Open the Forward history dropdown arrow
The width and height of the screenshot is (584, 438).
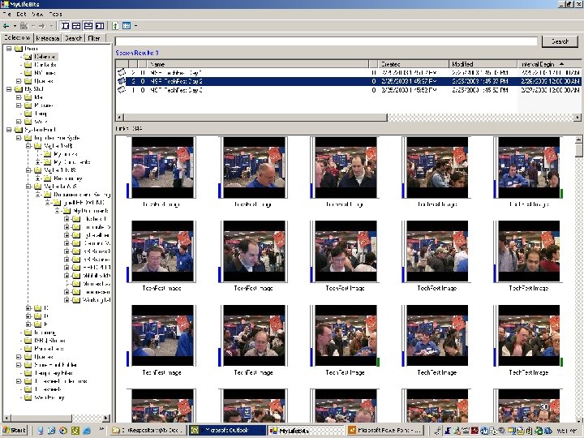pos(51,26)
